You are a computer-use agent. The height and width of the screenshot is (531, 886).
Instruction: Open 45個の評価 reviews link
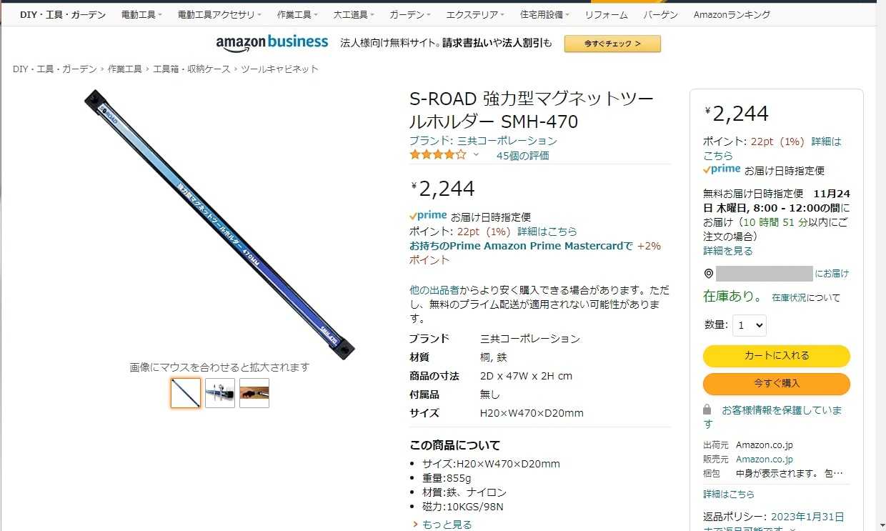pos(523,155)
